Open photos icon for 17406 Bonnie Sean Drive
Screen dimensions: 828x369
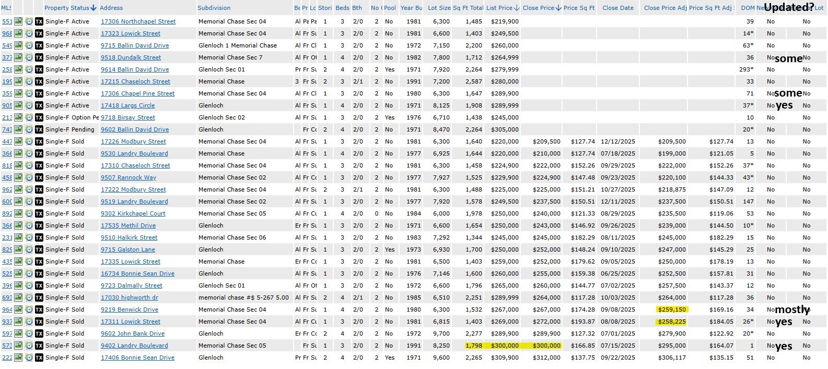pos(18,358)
